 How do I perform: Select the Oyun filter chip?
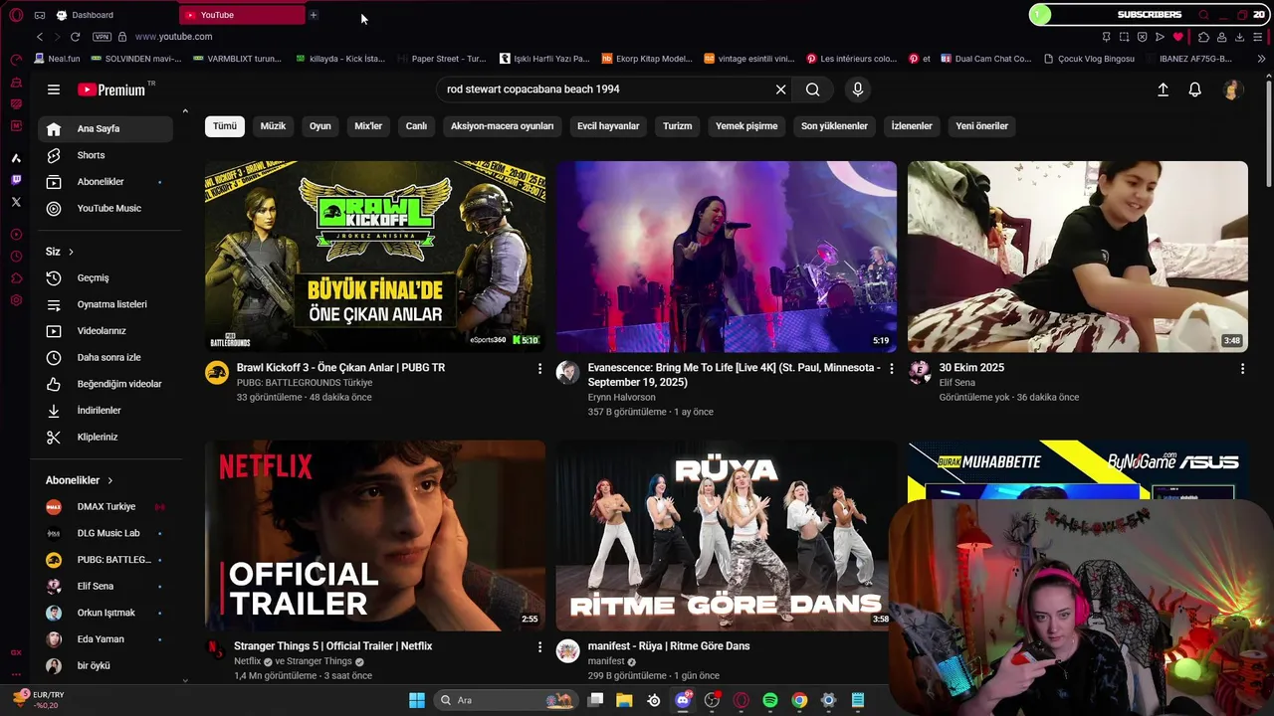[x=320, y=126]
